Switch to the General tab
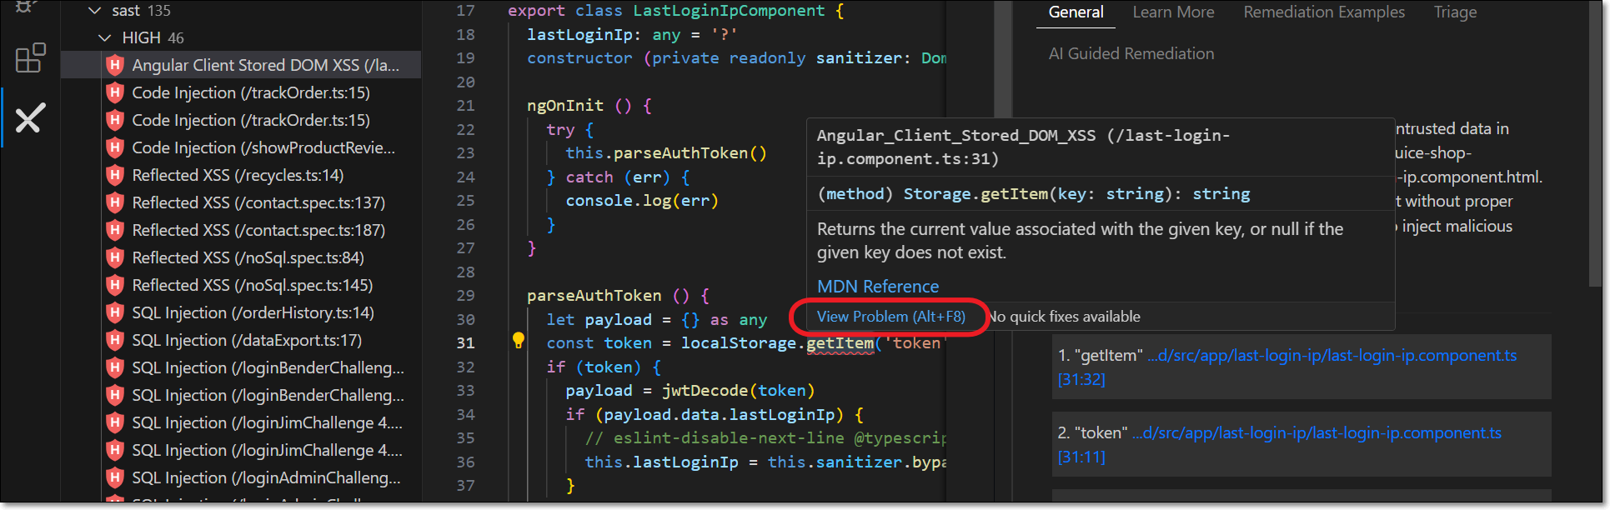1610x510 pixels. pyautogui.click(x=1076, y=12)
